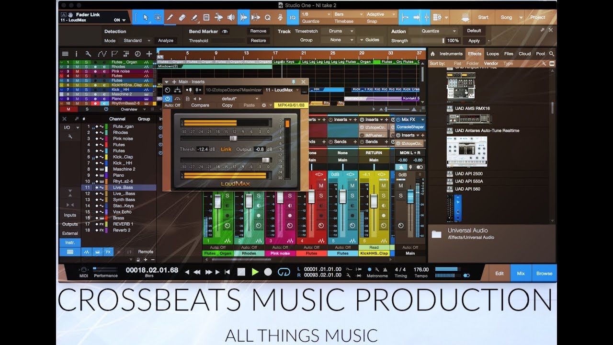613x345 pixels.
Task: Select Live..Bass channel 11 in list
Action: pos(119,187)
